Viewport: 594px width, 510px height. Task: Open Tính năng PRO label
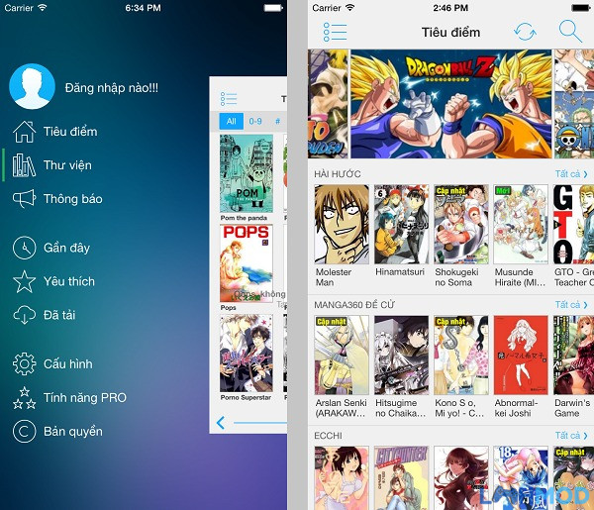(x=85, y=397)
